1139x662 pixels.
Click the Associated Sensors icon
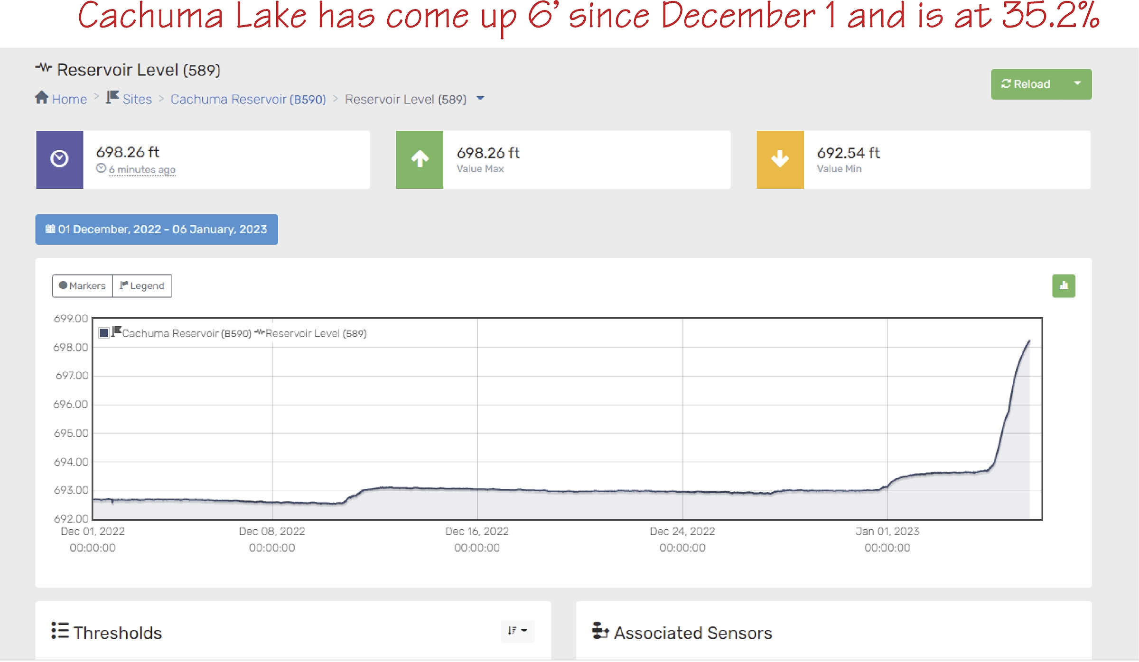(x=600, y=631)
